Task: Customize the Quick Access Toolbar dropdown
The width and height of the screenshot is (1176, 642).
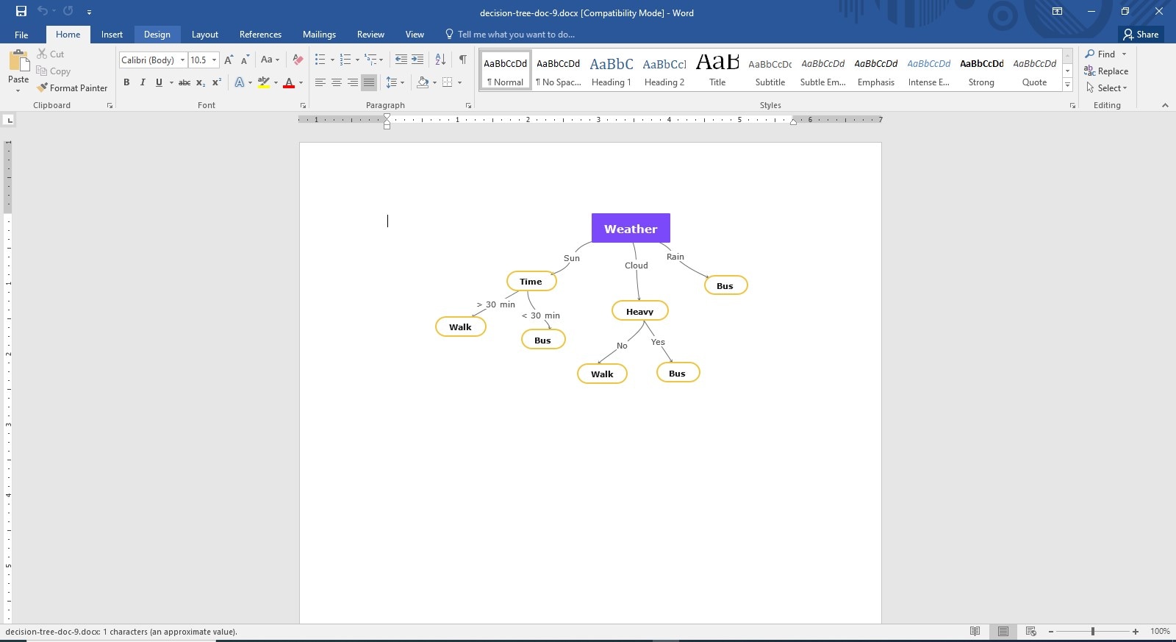Action: pyautogui.click(x=89, y=12)
